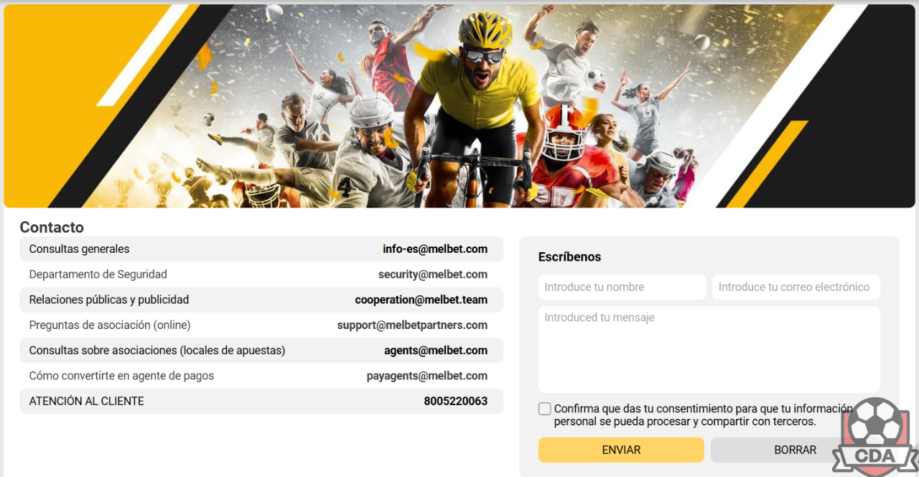Submit the form with ENVIAR button
Screen dimensions: 919x477
[x=621, y=450]
